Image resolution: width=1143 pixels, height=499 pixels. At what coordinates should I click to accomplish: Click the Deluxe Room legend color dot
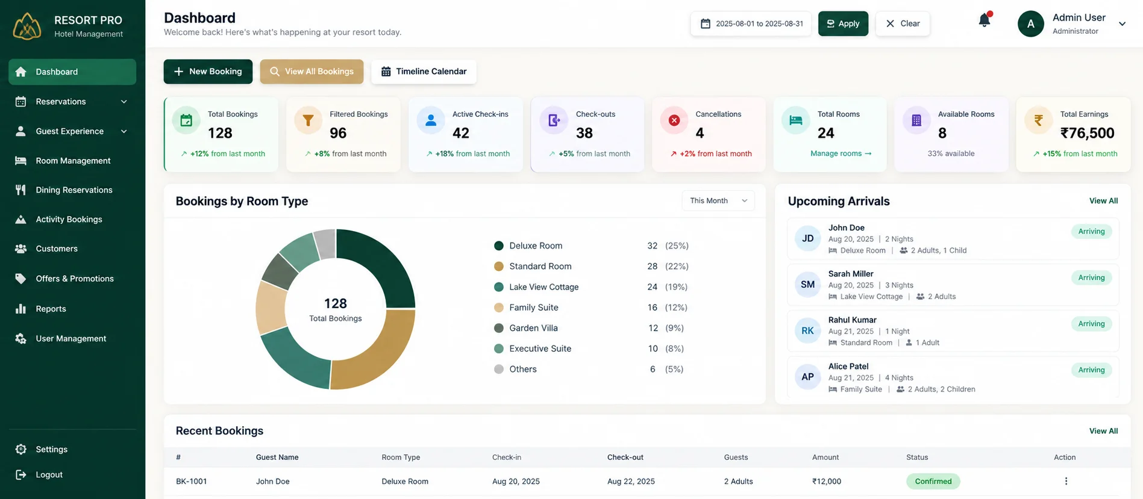tap(499, 246)
